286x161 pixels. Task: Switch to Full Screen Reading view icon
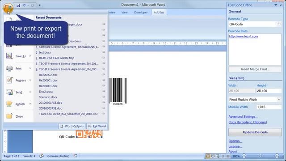pos(213,156)
